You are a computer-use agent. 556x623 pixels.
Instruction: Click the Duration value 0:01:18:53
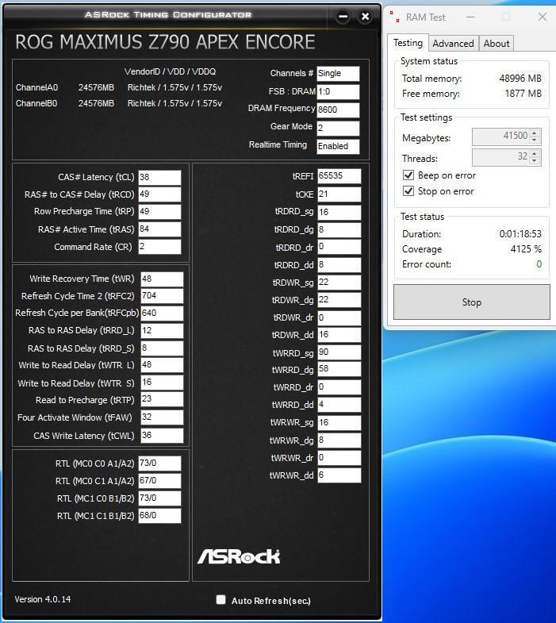point(520,234)
